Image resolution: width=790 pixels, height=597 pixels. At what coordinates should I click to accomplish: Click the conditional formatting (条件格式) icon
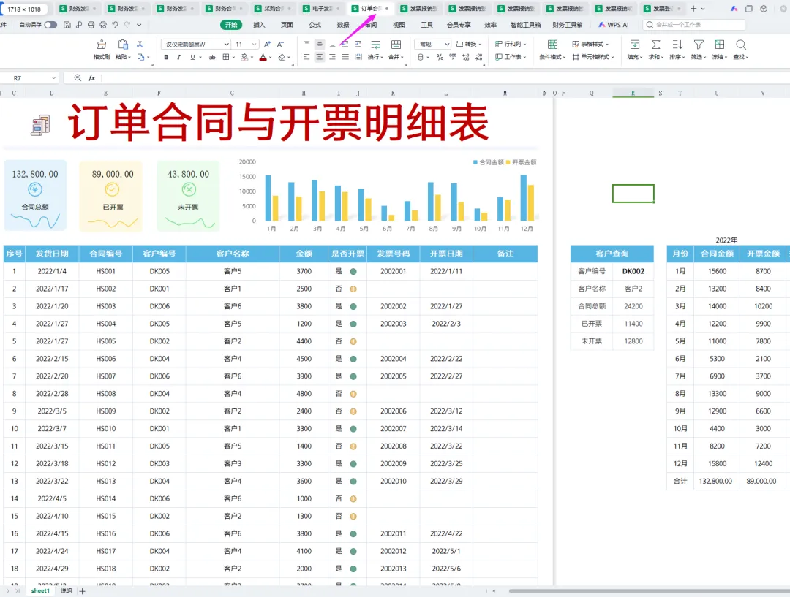point(553,45)
